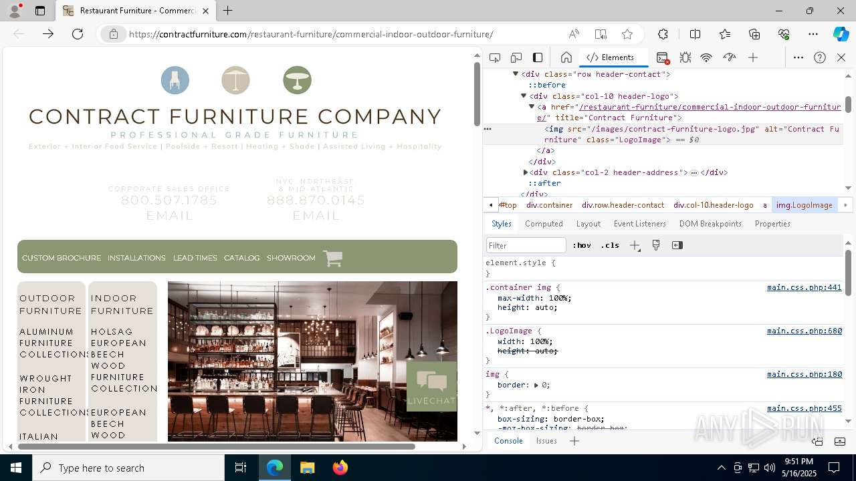Click the shopping cart icon
Image resolution: width=856 pixels, height=481 pixels.
pos(332,258)
